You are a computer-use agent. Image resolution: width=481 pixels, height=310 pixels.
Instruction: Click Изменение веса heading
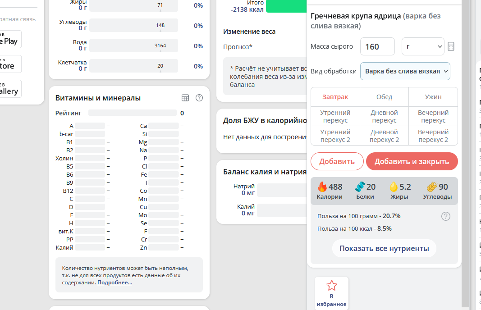pyautogui.click(x=249, y=32)
